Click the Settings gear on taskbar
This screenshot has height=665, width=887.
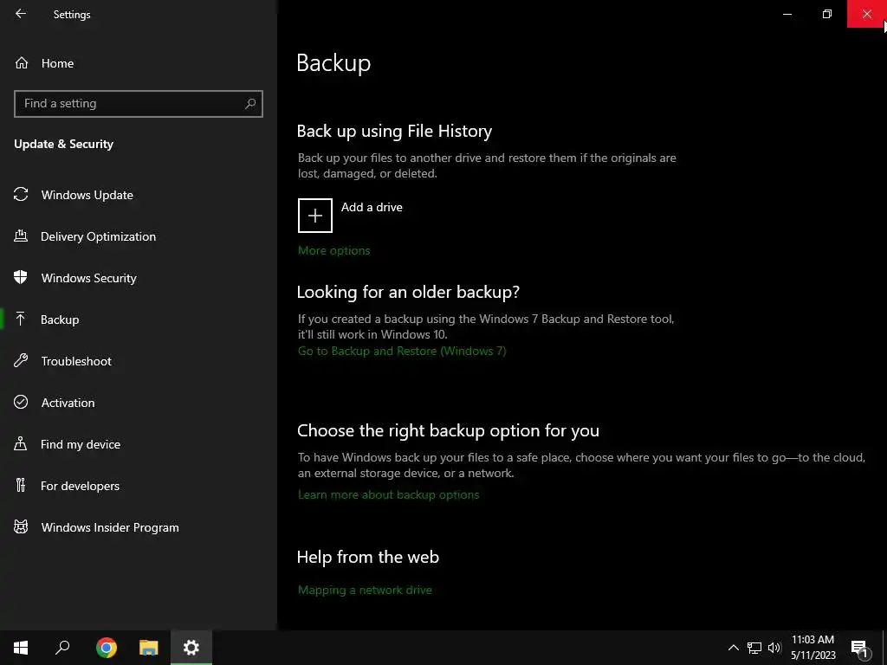click(191, 648)
